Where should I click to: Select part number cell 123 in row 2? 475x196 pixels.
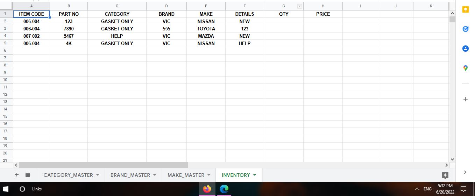69,21
